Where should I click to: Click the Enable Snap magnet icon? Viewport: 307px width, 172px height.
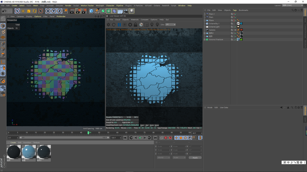click(x=3, y=81)
